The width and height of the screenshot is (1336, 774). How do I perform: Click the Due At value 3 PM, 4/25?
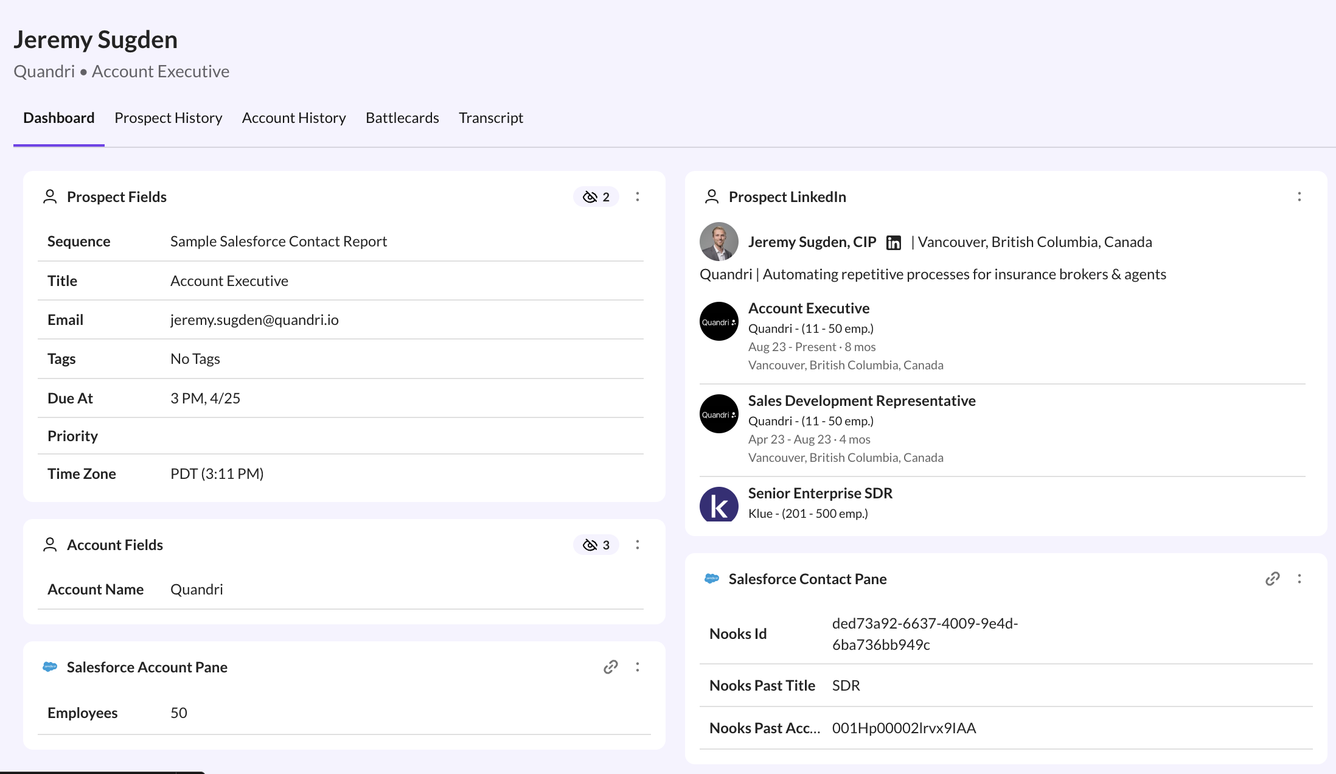pyautogui.click(x=206, y=399)
